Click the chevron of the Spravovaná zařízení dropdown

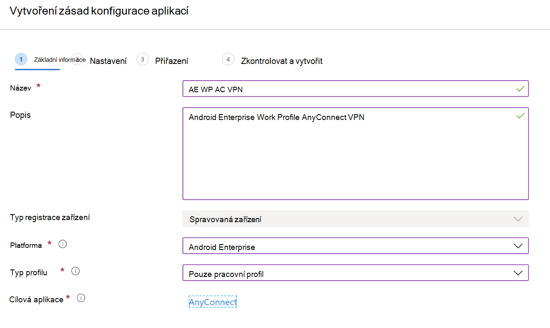[518, 219]
